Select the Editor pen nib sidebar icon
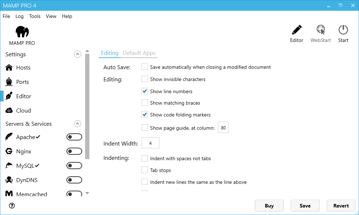The width and height of the screenshot is (359, 215). [x=9, y=96]
